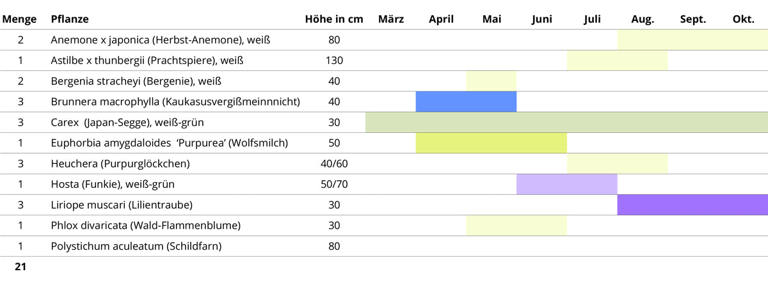Select the pale yellow Bergenia bloom bar
The image size is (768, 283).
coord(491,81)
